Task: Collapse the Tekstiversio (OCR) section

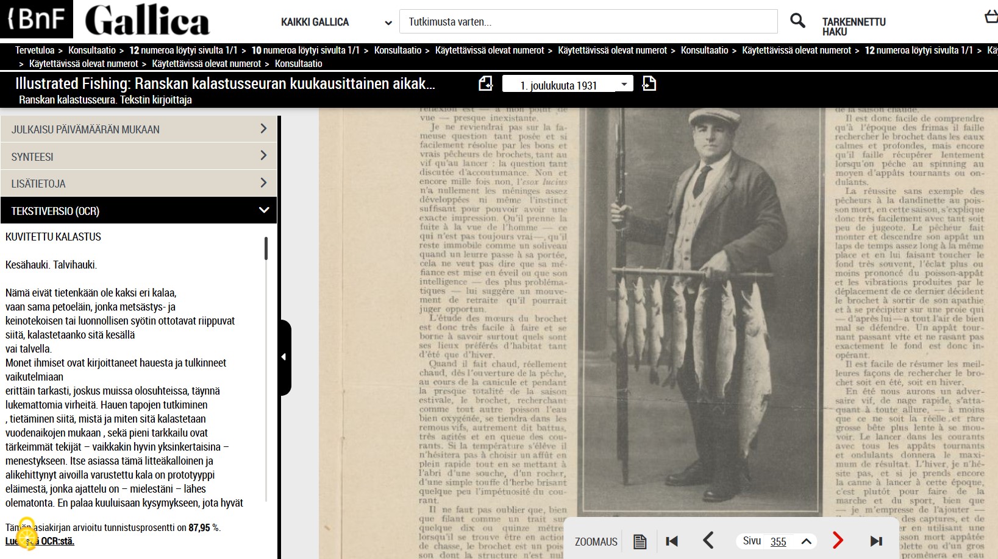Action: [263, 210]
